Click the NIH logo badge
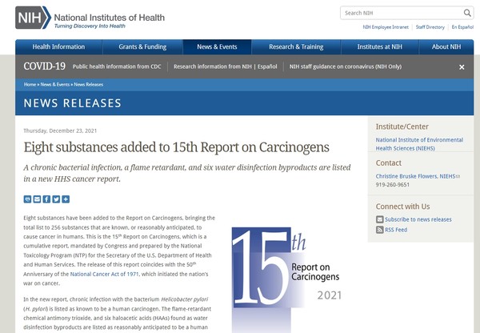This screenshot has width=480, height=333. [33, 18]
